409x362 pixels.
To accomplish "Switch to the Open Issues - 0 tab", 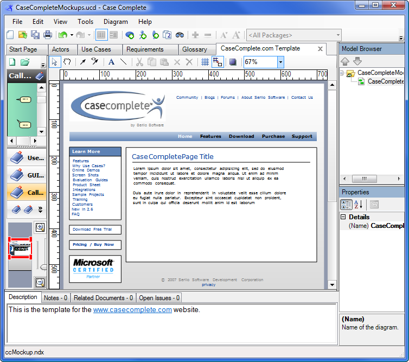I will 159,298.
